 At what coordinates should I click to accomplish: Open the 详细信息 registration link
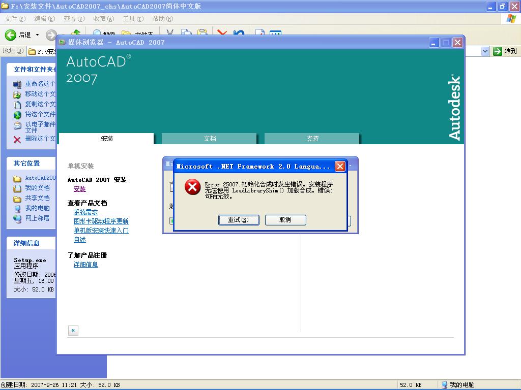pyautogui.click(x=85, y=264)
